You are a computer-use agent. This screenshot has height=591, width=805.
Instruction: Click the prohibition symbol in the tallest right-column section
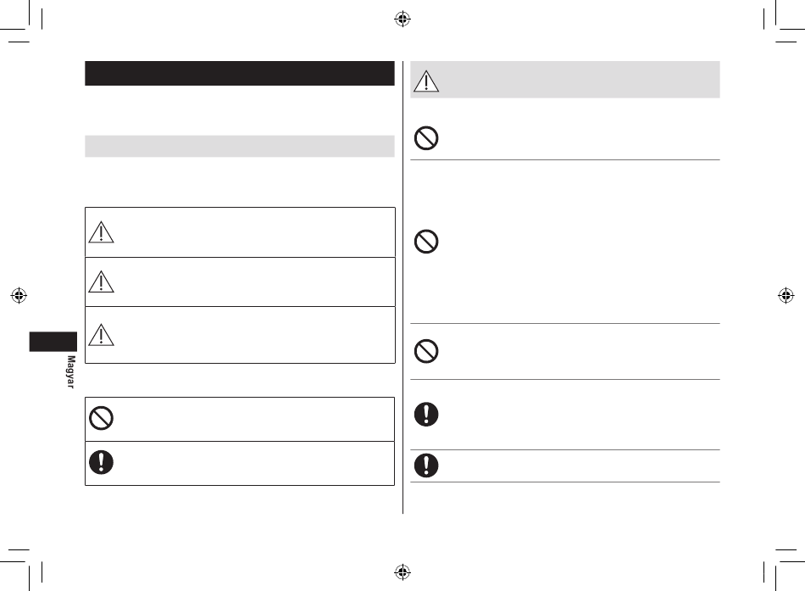(x=426, y=242)
